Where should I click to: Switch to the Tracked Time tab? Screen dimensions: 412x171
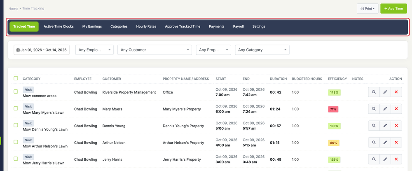coord(24,26)
